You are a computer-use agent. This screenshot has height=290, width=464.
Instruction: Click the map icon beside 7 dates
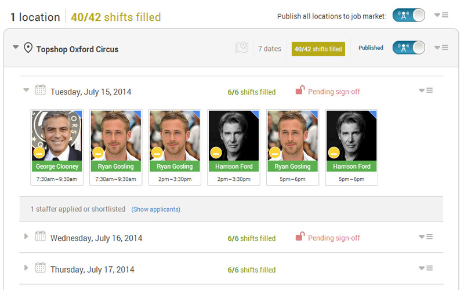tap(242, 48)
